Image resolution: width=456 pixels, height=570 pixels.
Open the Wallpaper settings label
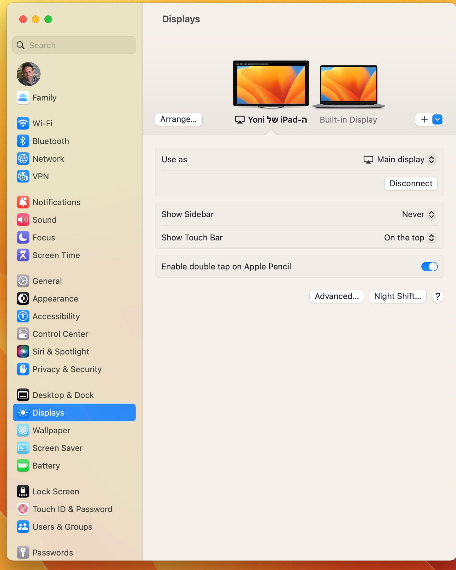tap(51, 430)
